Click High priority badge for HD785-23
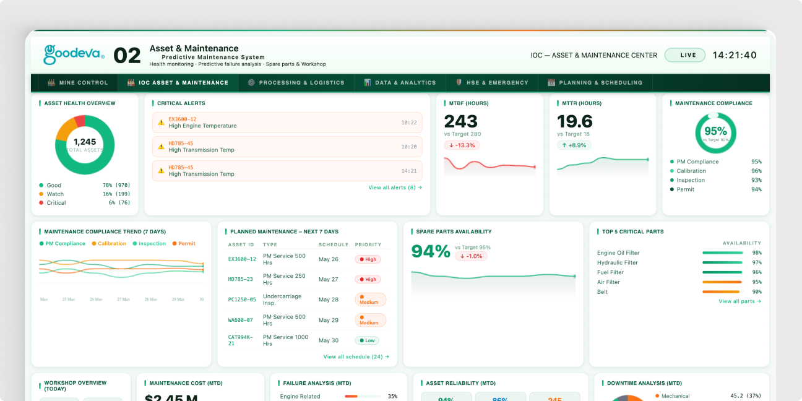 368,279
